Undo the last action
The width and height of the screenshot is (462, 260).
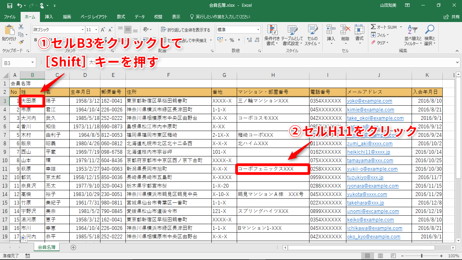pos(19,5)
